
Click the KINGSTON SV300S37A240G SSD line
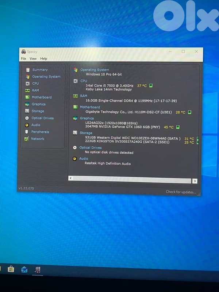click(x=127, y=142)
